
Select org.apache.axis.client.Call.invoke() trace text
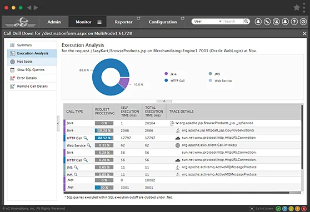(x=209, y=145)
